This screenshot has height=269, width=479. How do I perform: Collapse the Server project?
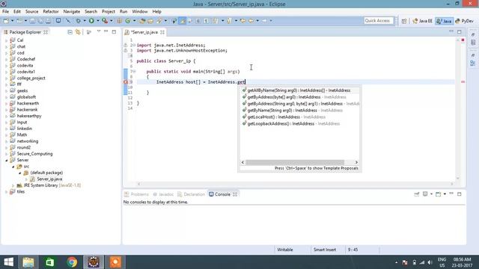point(7,160)
